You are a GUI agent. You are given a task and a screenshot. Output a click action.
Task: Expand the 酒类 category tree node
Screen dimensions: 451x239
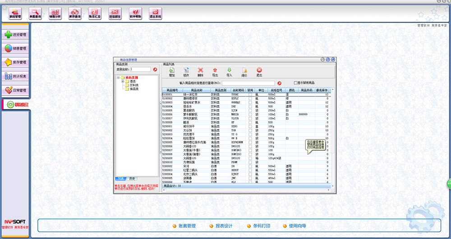pyautogui.click(x=122, y=81)
